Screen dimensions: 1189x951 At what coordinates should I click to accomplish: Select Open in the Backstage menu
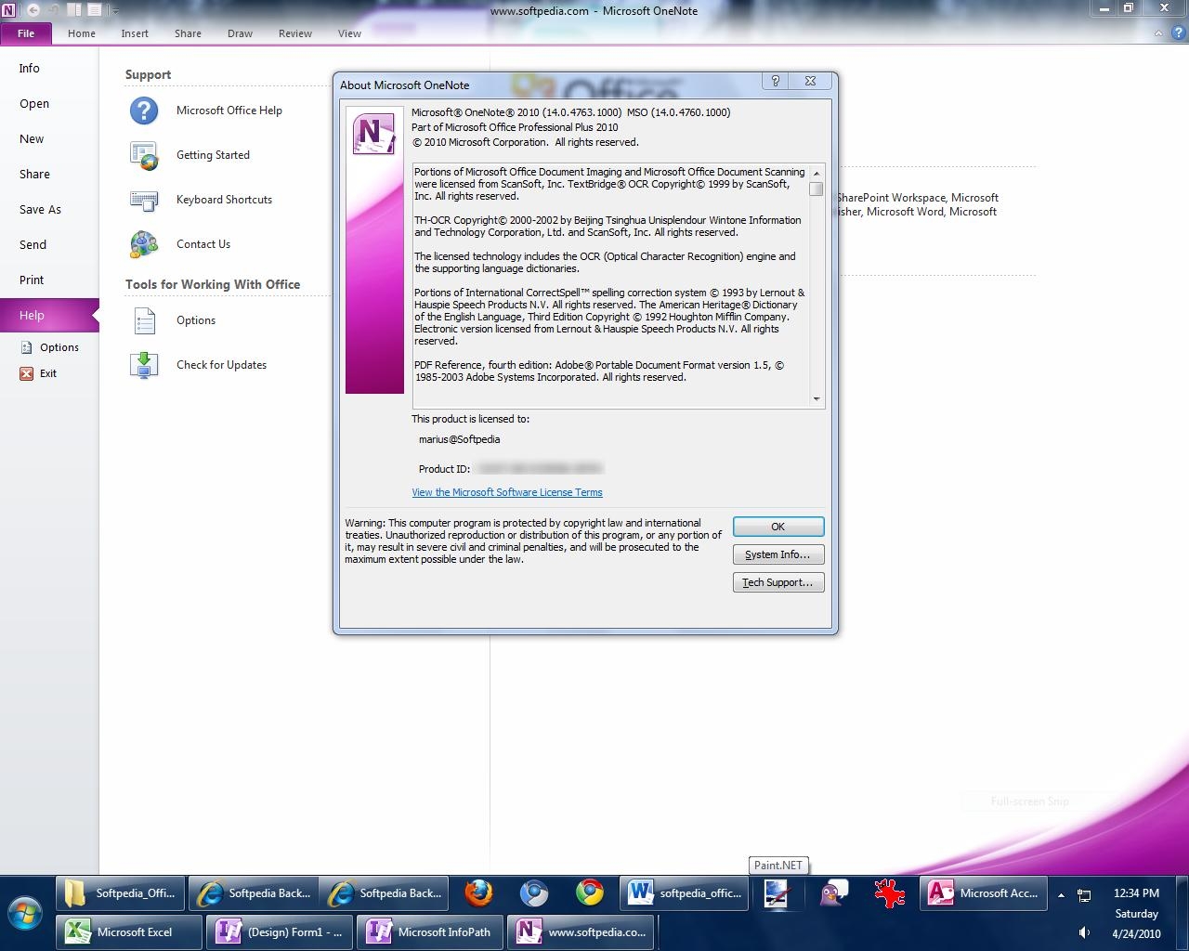[49, 104]
